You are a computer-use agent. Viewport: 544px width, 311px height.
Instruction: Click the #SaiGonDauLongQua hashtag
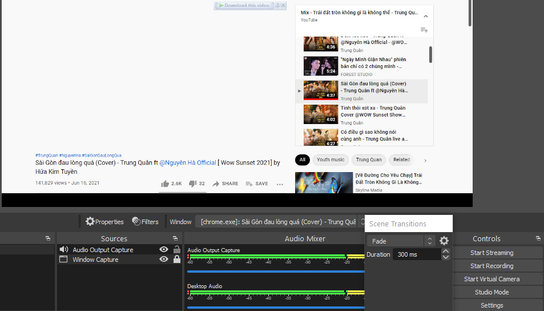102,155
